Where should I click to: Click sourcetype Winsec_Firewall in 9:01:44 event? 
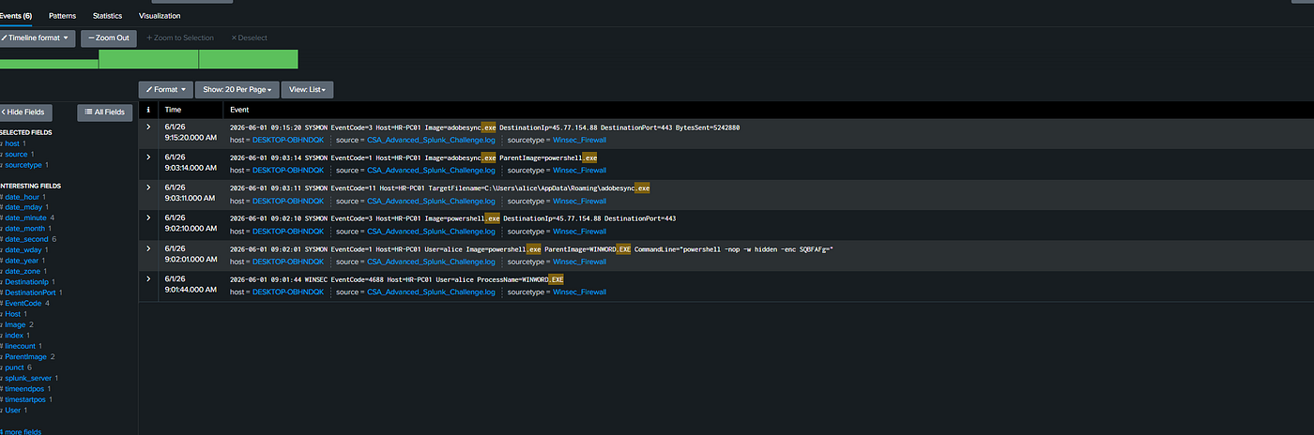coord(579,292)
